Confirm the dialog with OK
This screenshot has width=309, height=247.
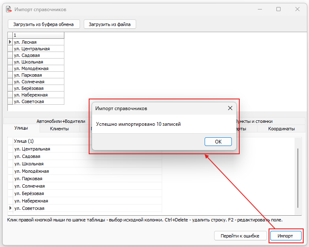218,141
